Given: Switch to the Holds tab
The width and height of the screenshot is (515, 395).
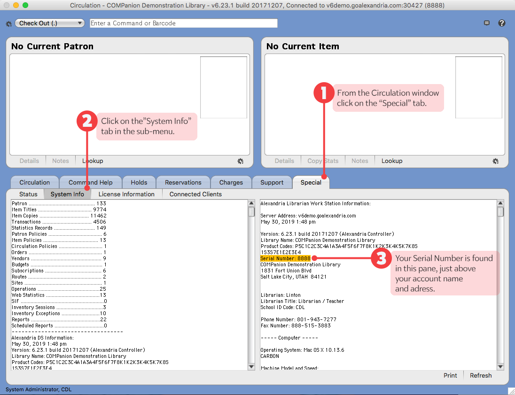Looking at the screenshot, I should coord(139,182).
